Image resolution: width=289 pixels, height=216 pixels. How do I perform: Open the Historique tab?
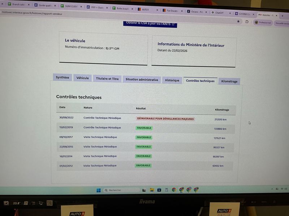[172, 80]
